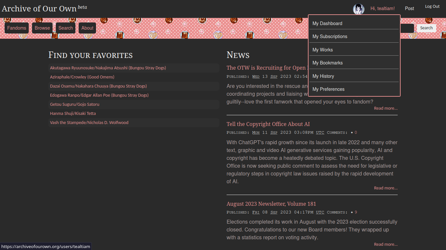This screenshot has height=250, width=446.
Task: Open the article 'Tell the Copyright Office About AI'
Action: click(x=268, y=124)
